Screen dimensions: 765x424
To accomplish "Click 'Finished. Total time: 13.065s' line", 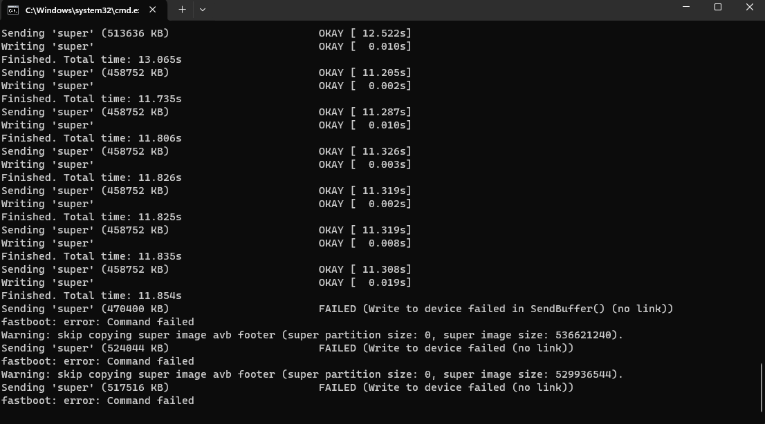I will (91, 59).
